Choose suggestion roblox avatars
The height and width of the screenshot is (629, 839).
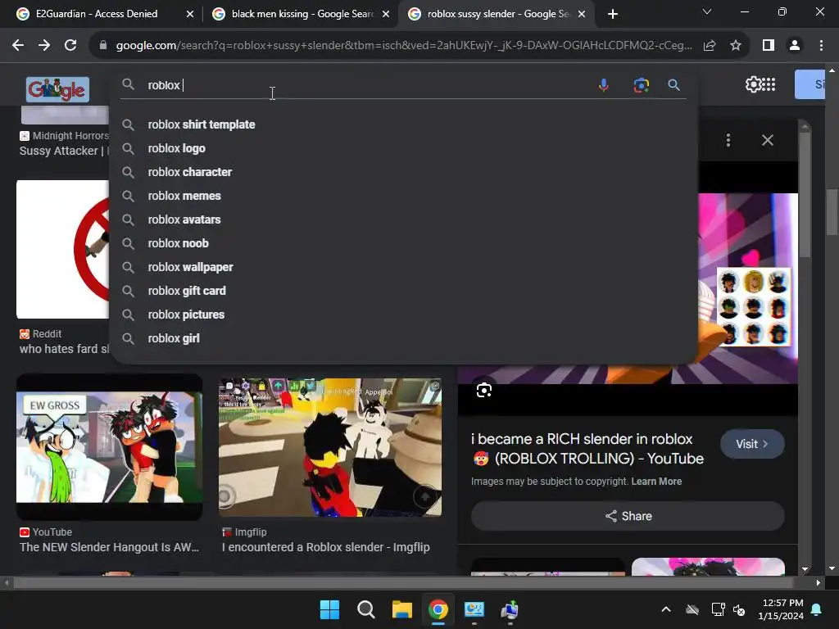click(404, 219)
